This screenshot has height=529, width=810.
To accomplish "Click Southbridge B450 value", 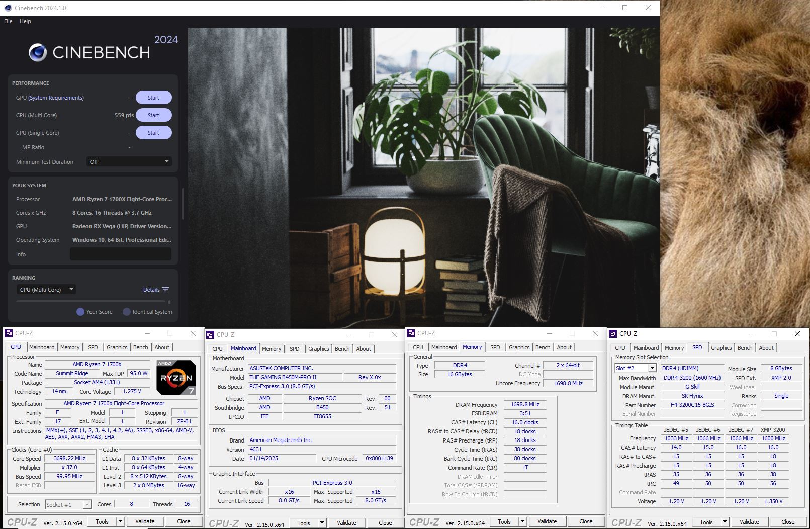I will tap(322, 407).
